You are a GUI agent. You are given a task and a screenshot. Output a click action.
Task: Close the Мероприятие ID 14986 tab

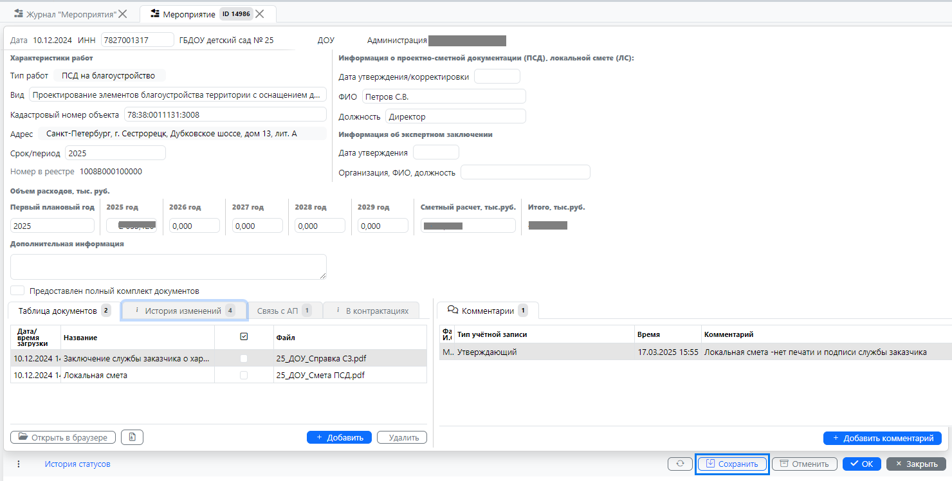[x=259, y=14]
